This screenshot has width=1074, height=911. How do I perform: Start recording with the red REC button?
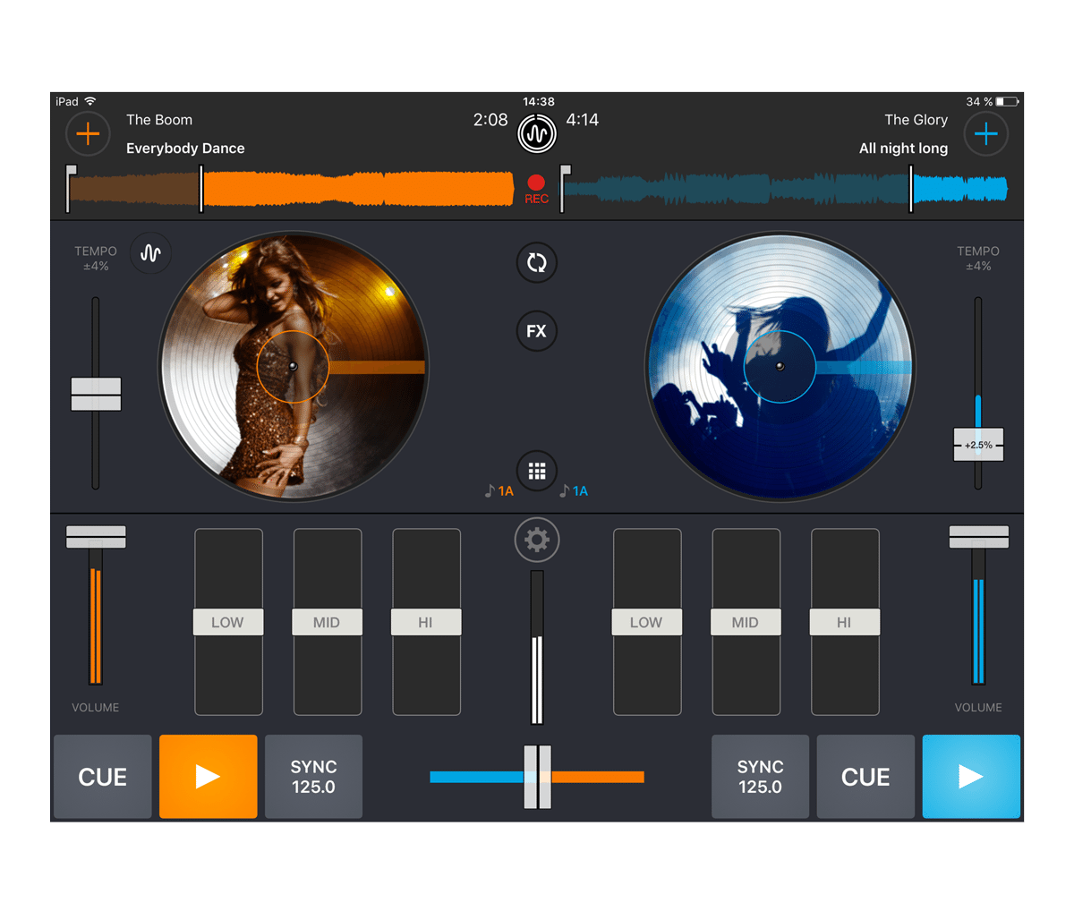pos(536,188)
